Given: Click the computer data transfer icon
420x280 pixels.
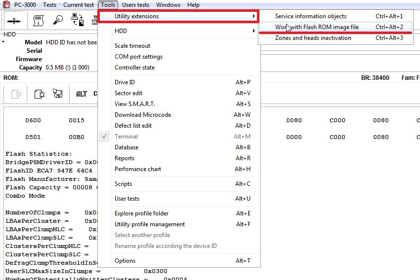Looking at the screenshot, I should point(78,20).
